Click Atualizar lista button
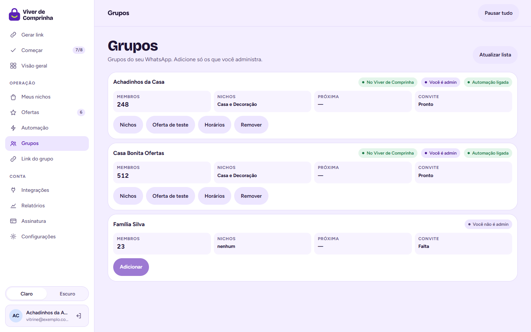This screenshot has width=531, height=332. point(495,55)
